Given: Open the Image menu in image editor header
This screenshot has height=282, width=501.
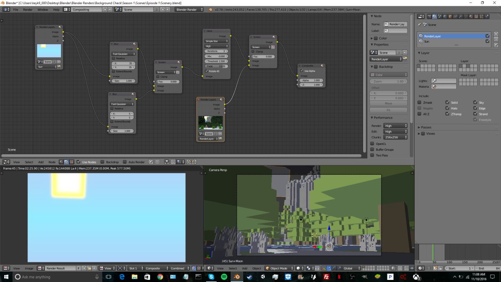Looking at the screenshot, I should click(29, 268).
